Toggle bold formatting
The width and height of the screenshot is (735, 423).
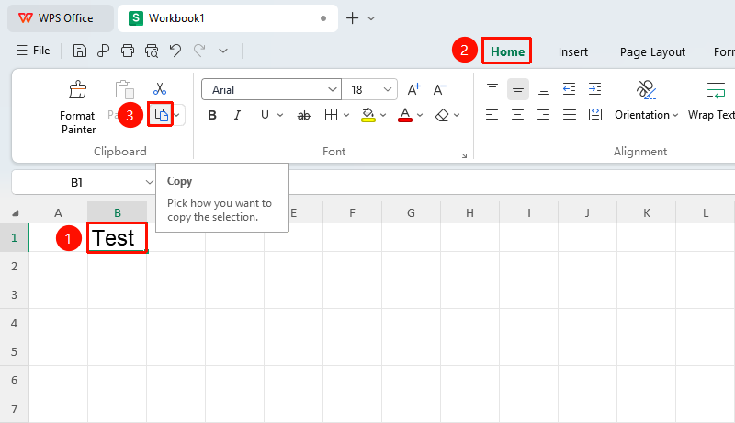(x=212, y=115)
